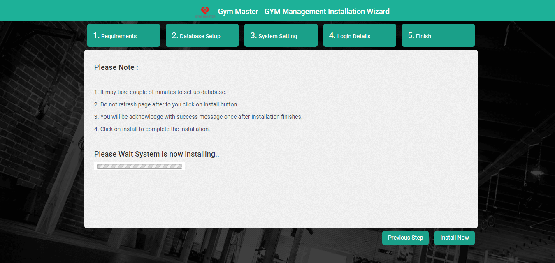
Task: Select the Login Details step tab
Action: [359, 36]
